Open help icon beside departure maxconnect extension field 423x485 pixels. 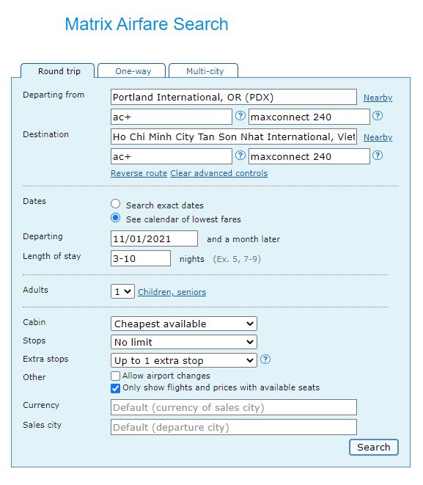(378, 116)
